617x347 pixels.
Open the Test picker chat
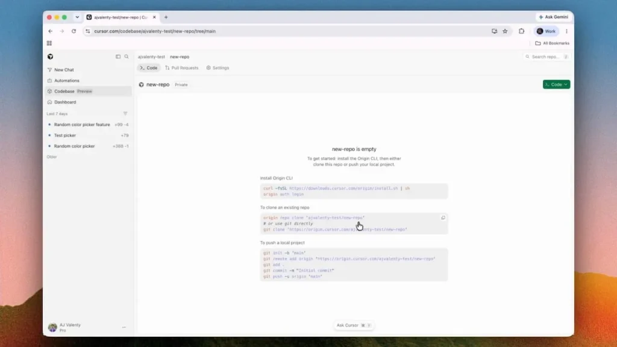click(x=88, y=136)
